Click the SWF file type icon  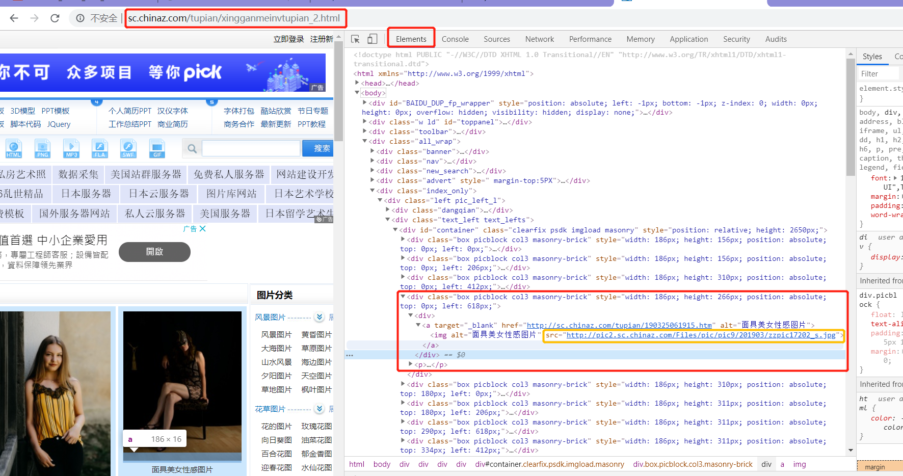128,149
